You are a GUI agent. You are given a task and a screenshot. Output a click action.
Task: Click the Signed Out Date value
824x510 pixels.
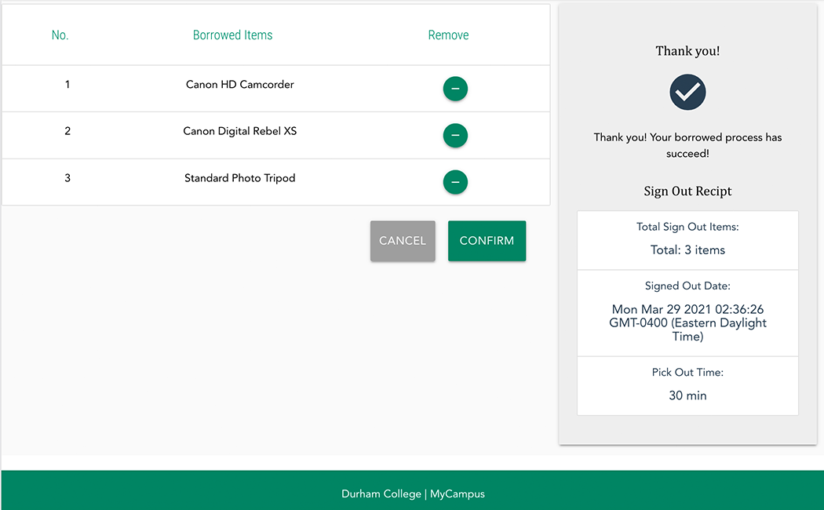[687, 322]
